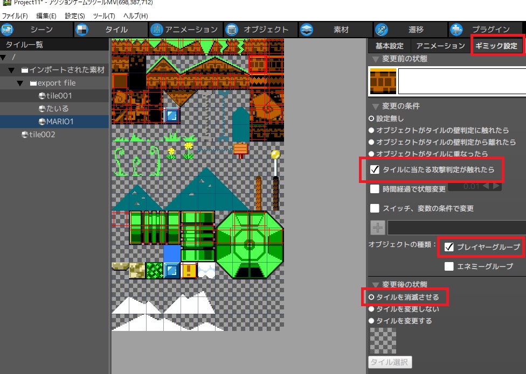
Task: Click the before-change state tile preview
Action: (383, 81)
